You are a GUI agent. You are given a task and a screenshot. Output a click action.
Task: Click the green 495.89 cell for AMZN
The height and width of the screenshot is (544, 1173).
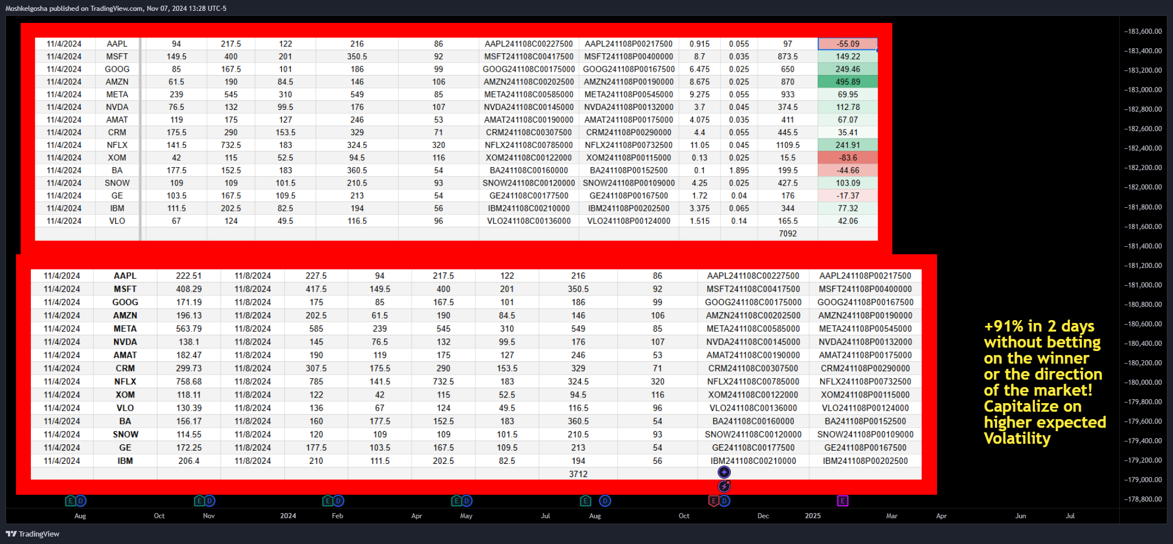coord(848,82)
